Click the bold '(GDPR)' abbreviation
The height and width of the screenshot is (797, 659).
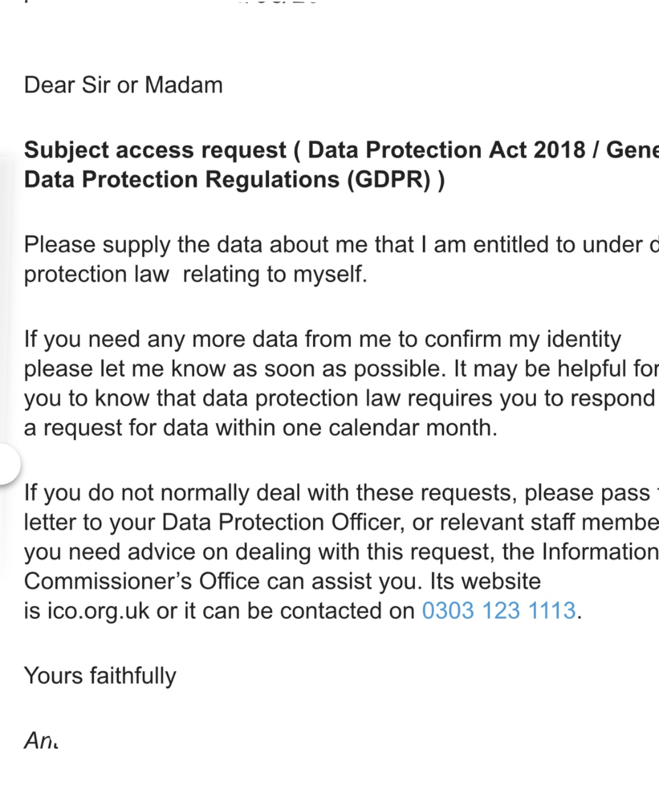(388, 180)
